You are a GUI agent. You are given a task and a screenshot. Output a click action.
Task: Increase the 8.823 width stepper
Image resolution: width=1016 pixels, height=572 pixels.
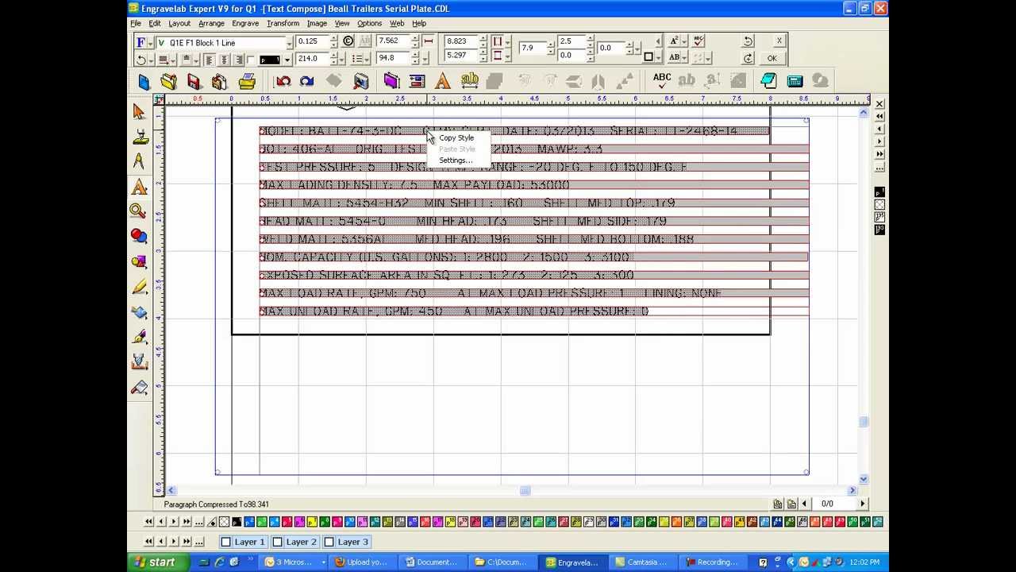tap(483, 38)
